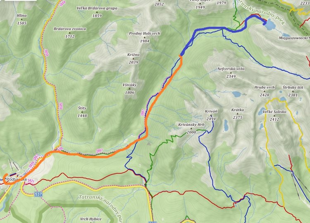The width and height of the screenshot is (310, 223).
Task: Select the Štíty 1448 peak triangle
Action: coord(82,112)
